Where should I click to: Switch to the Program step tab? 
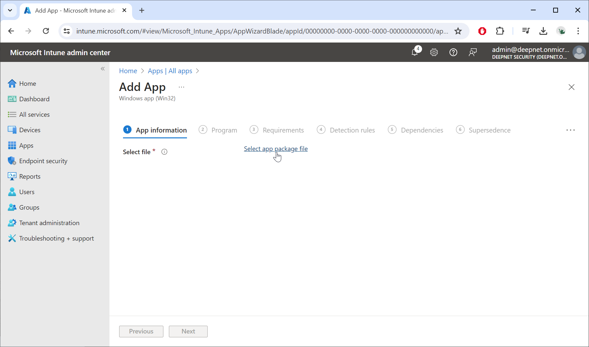[x=224, y=130]
